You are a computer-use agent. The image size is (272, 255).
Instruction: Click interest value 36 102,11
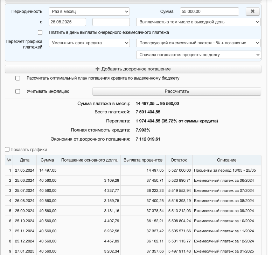click(155, 241)
